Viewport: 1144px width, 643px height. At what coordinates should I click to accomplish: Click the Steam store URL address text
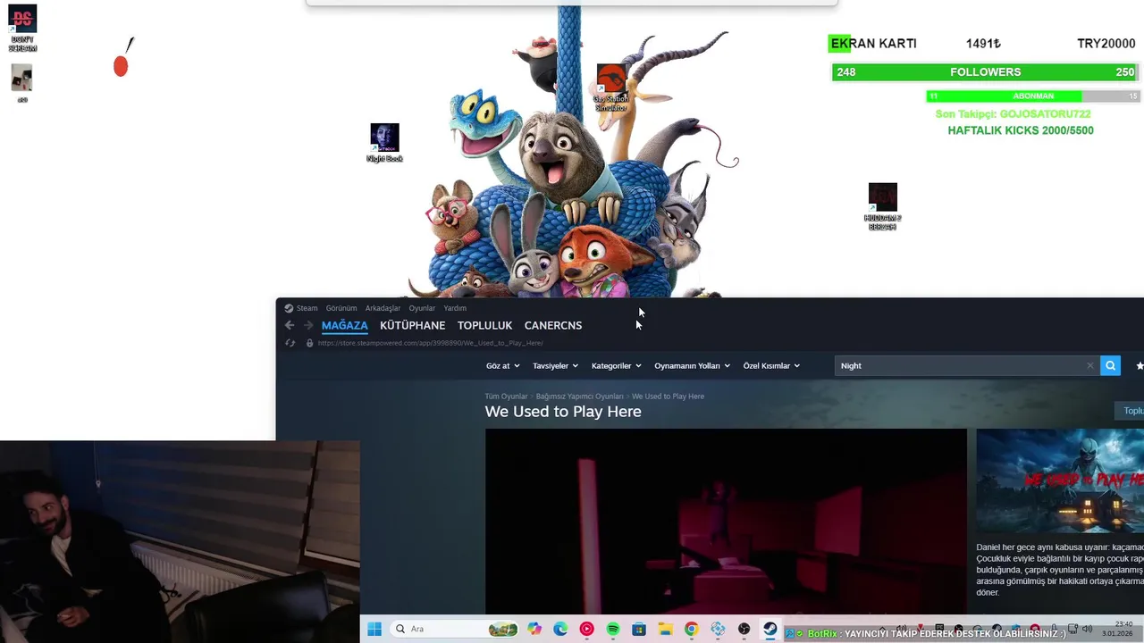click(x=430, y=343)
